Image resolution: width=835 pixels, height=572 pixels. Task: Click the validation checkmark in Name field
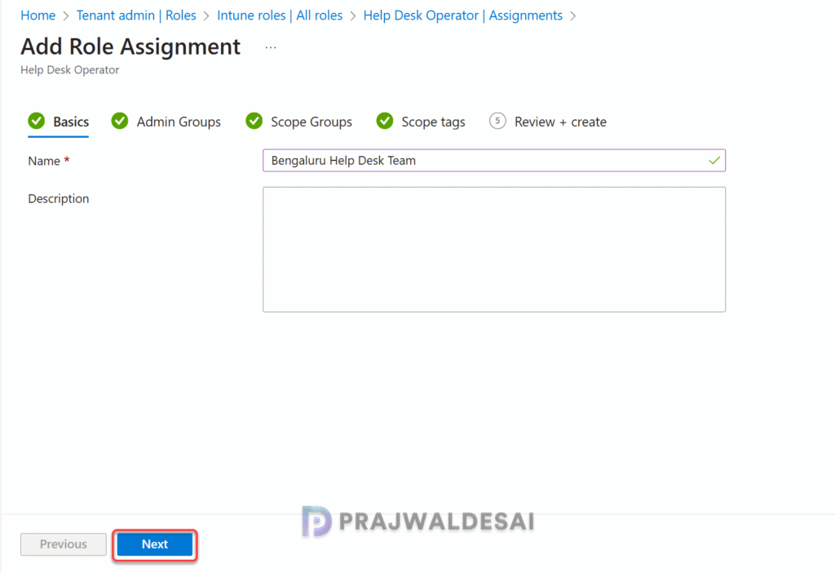714,161
